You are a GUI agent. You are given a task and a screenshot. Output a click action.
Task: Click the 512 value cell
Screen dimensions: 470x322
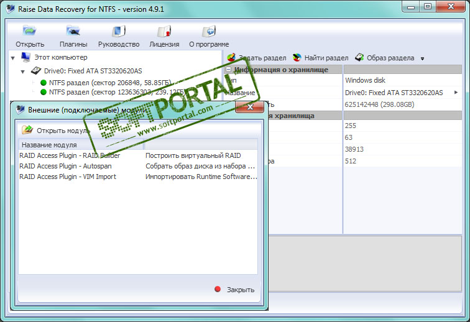(403, 161)
